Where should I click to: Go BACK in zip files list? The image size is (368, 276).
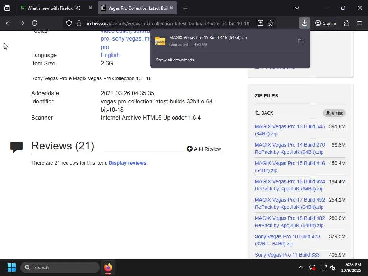[x=264, y=113]
